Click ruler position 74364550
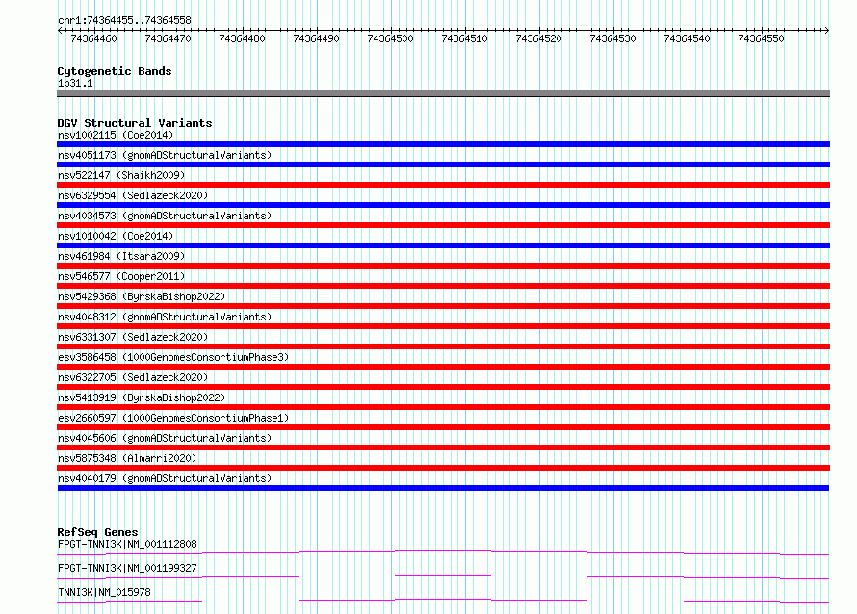This screenshot has width=857, height=614. click(762, 38)
